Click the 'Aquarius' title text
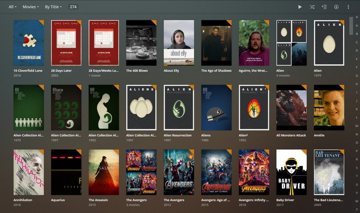Screen dimensions: 360x213 (58, 200)
